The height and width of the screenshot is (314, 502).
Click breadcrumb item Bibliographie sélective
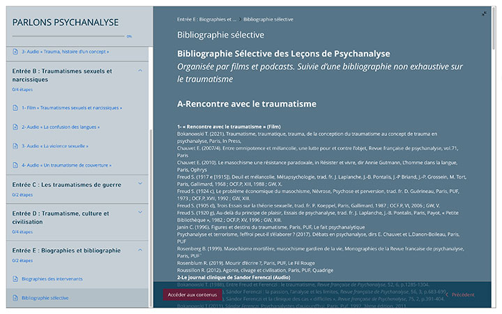coord(268,20)
